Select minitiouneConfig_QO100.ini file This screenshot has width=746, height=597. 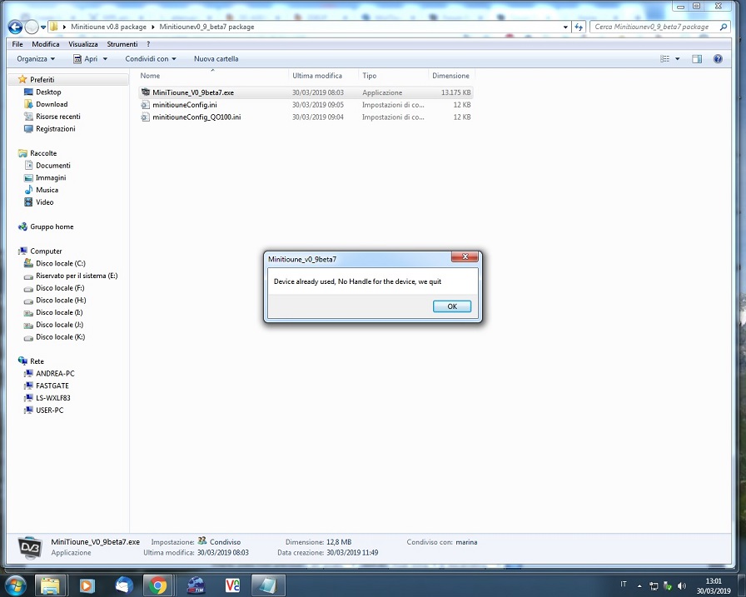tap(196, 117)
